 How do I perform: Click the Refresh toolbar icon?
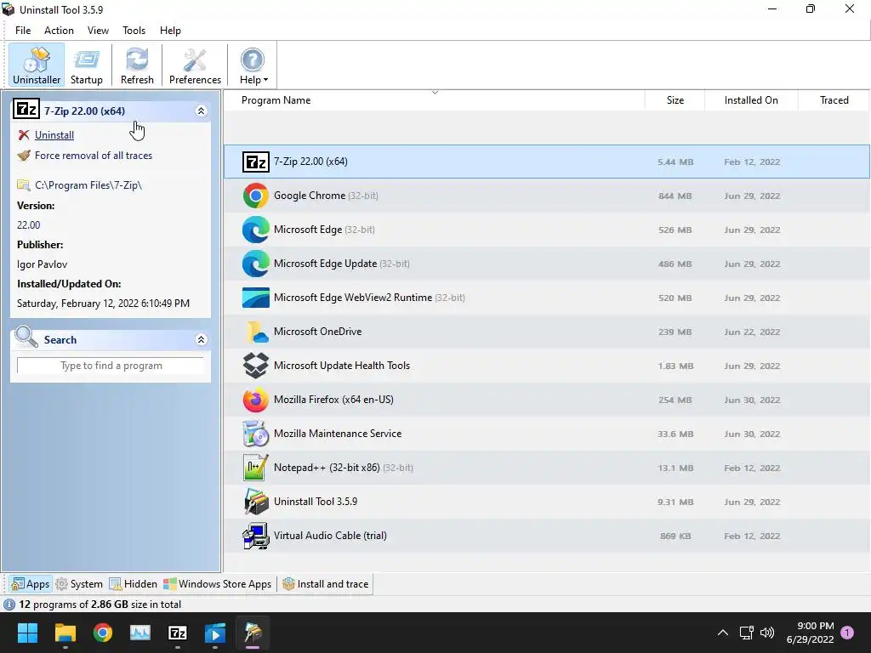(x=137, y=65)
